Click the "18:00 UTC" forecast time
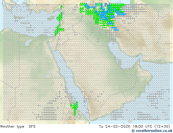 click(142, 126)
